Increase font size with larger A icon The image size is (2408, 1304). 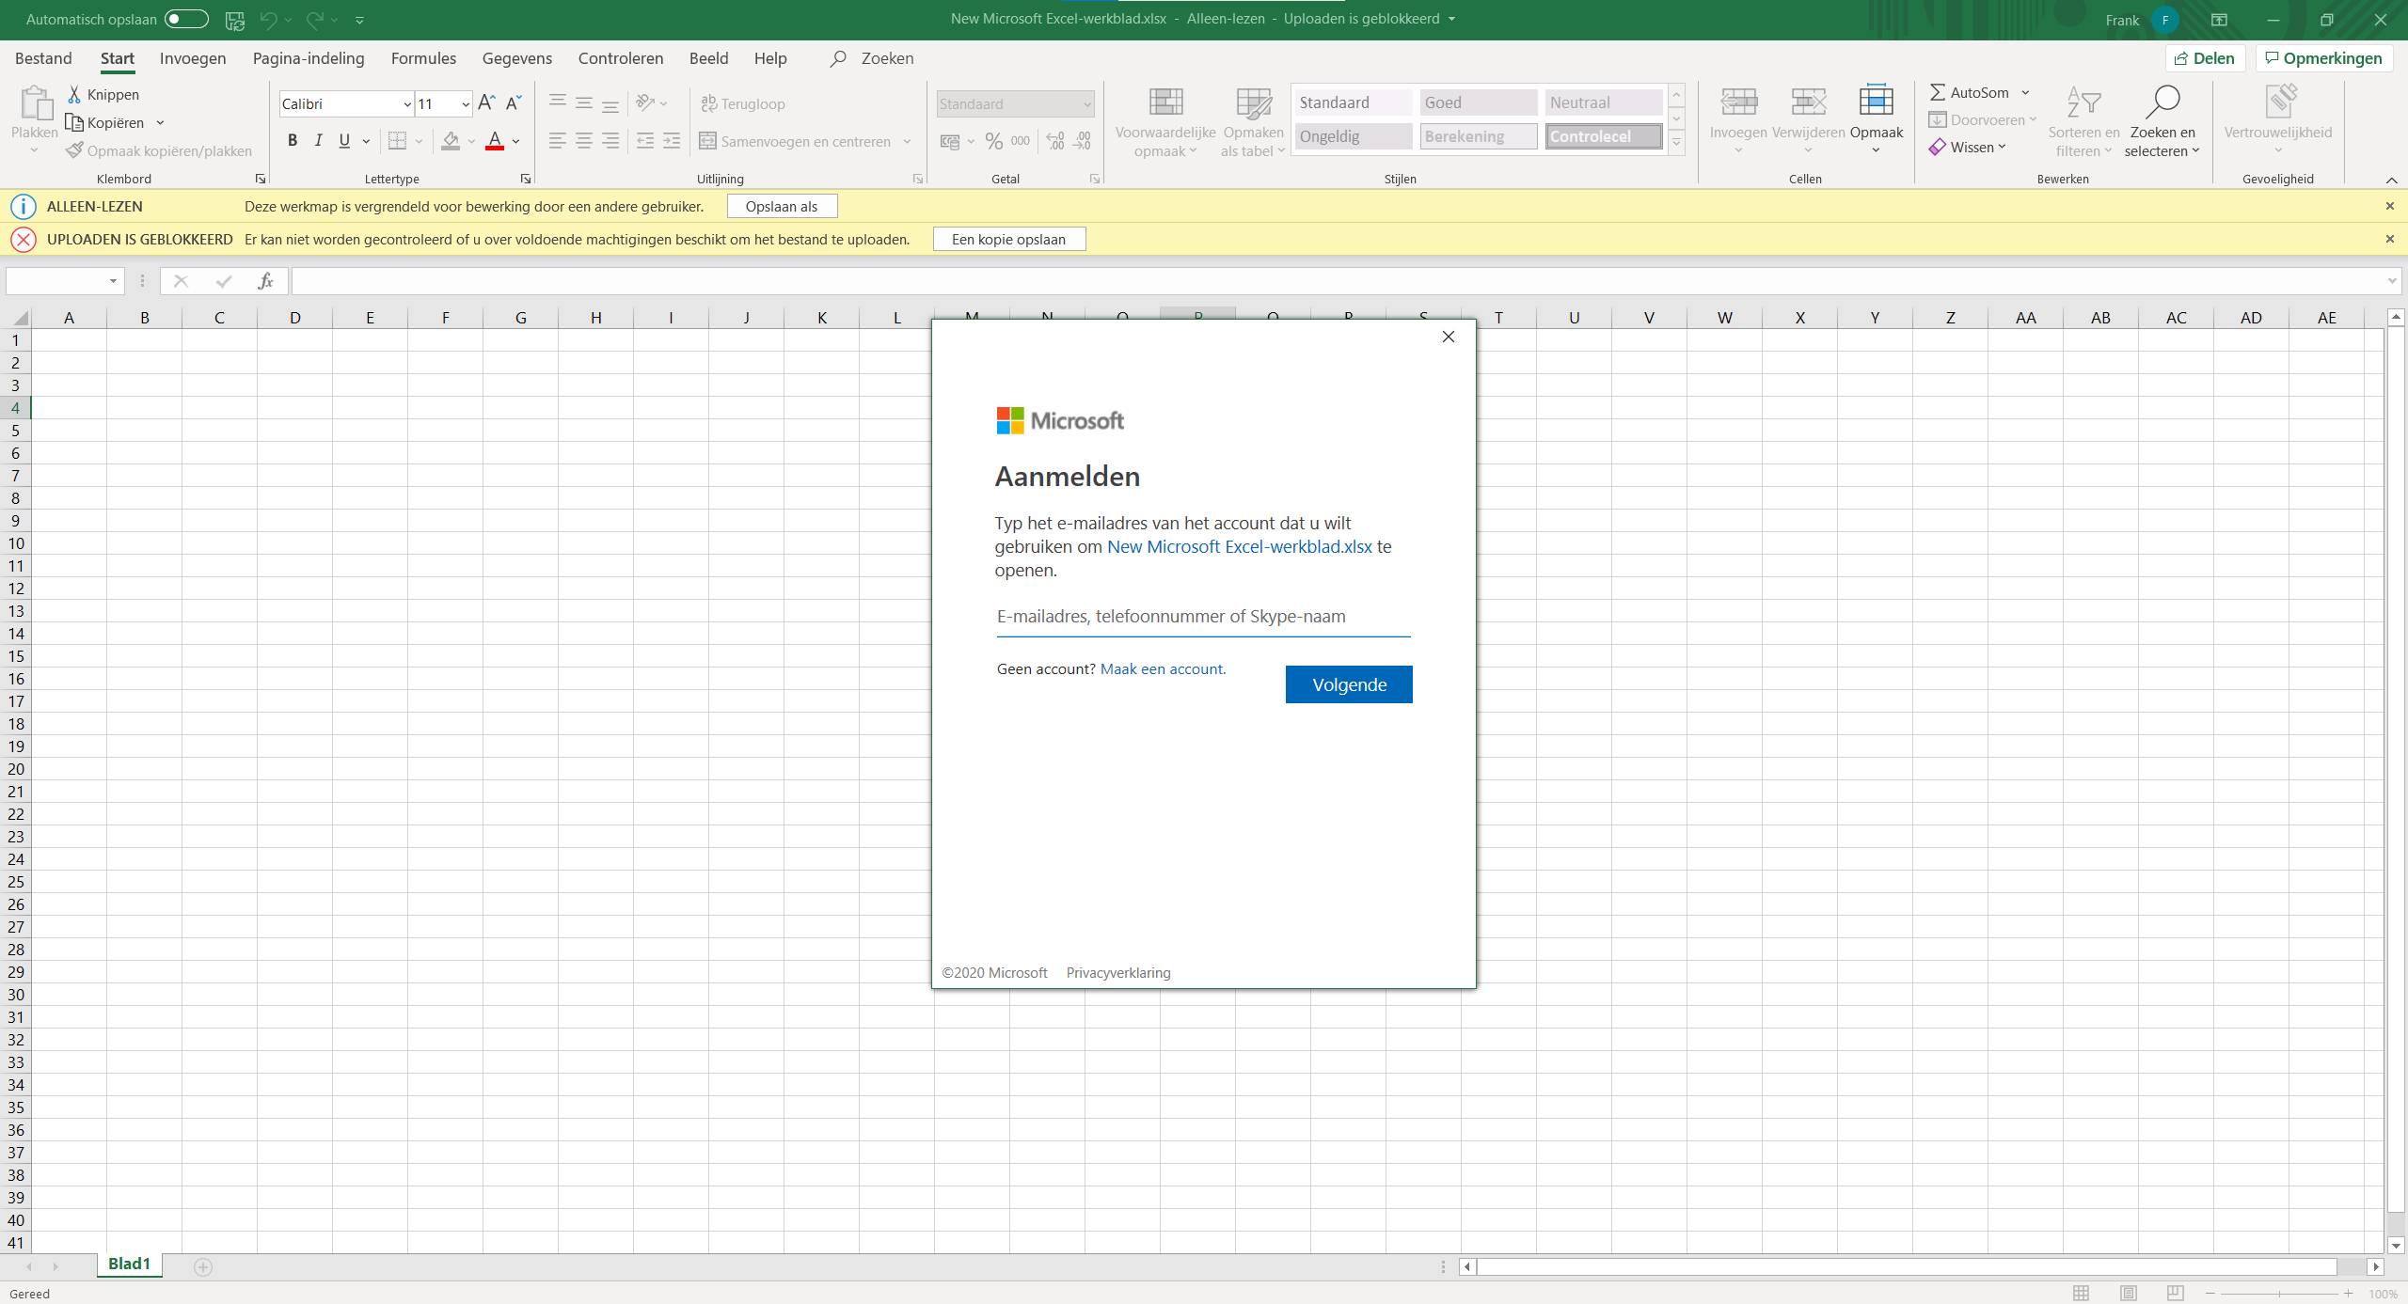click(486, 102)
